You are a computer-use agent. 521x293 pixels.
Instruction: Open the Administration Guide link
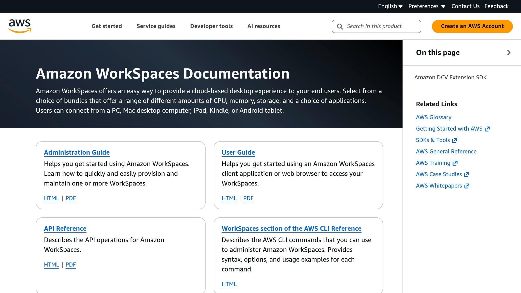pos(77,152)
